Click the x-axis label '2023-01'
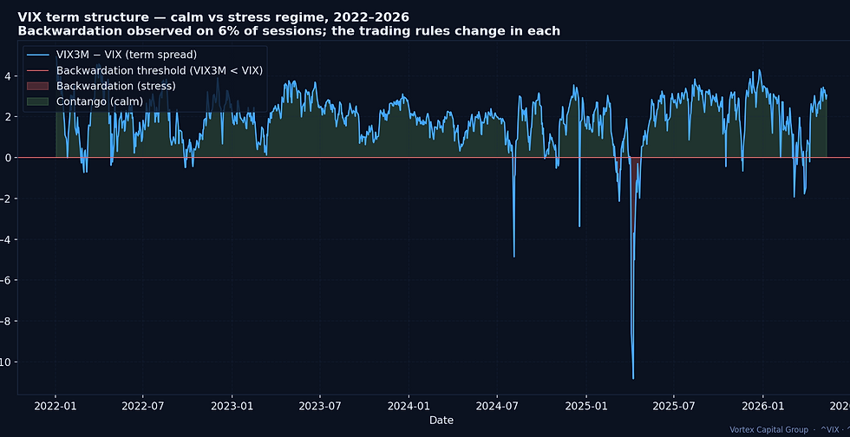This screenshot has height=437, width=850. [232, 406]
